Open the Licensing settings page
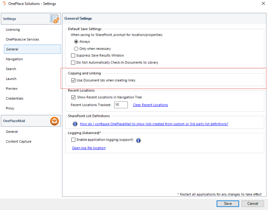Image resolution: width=268 pixels, height=210 pixels. (13, 30)
